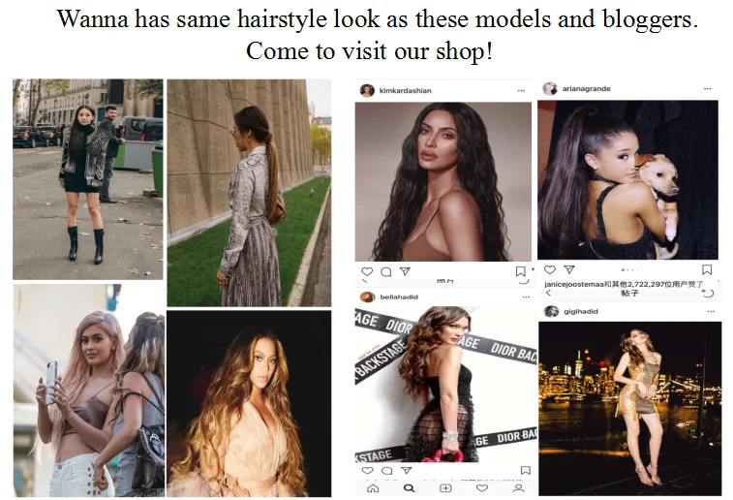Tap the new post plus icon
Image resolution: width=733 pixels, height=500 pixels.
click(x=445, y=488)
